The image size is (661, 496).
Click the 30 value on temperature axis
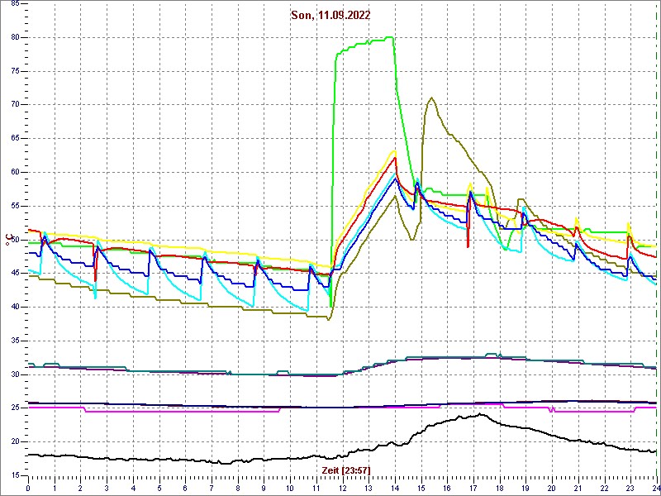tap(14, 374)
